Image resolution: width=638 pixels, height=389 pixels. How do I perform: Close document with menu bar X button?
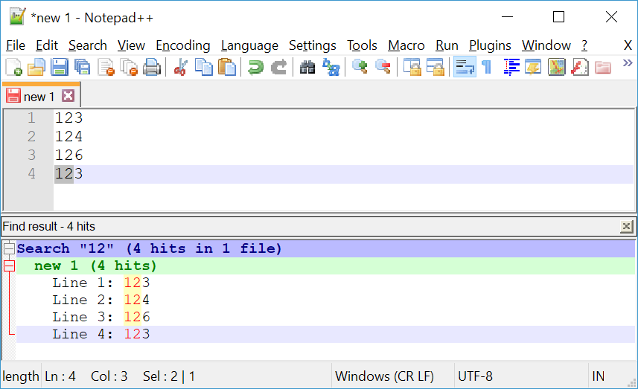coord(628,45)
